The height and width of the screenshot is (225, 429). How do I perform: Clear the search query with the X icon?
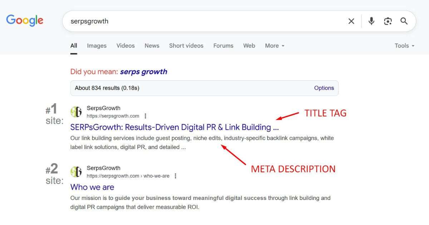351,21
